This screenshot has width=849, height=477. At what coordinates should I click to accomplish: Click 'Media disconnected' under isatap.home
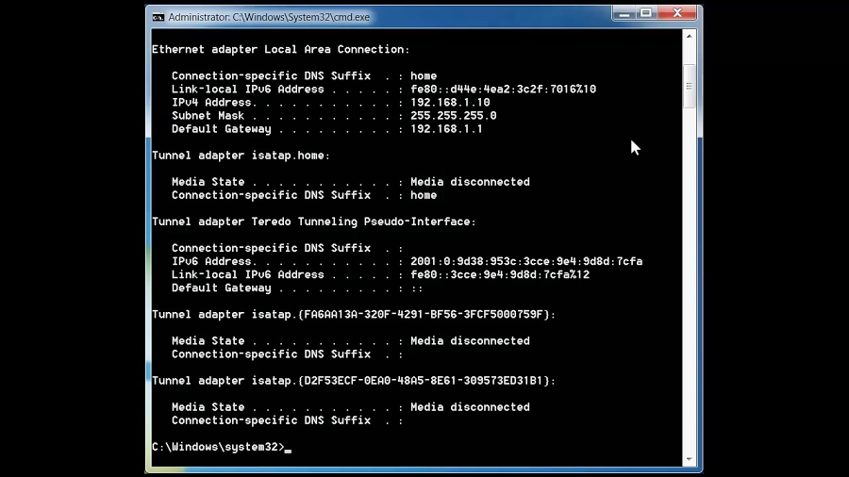pos(470,182)
